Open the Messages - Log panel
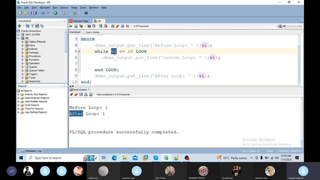 (32, 151)
